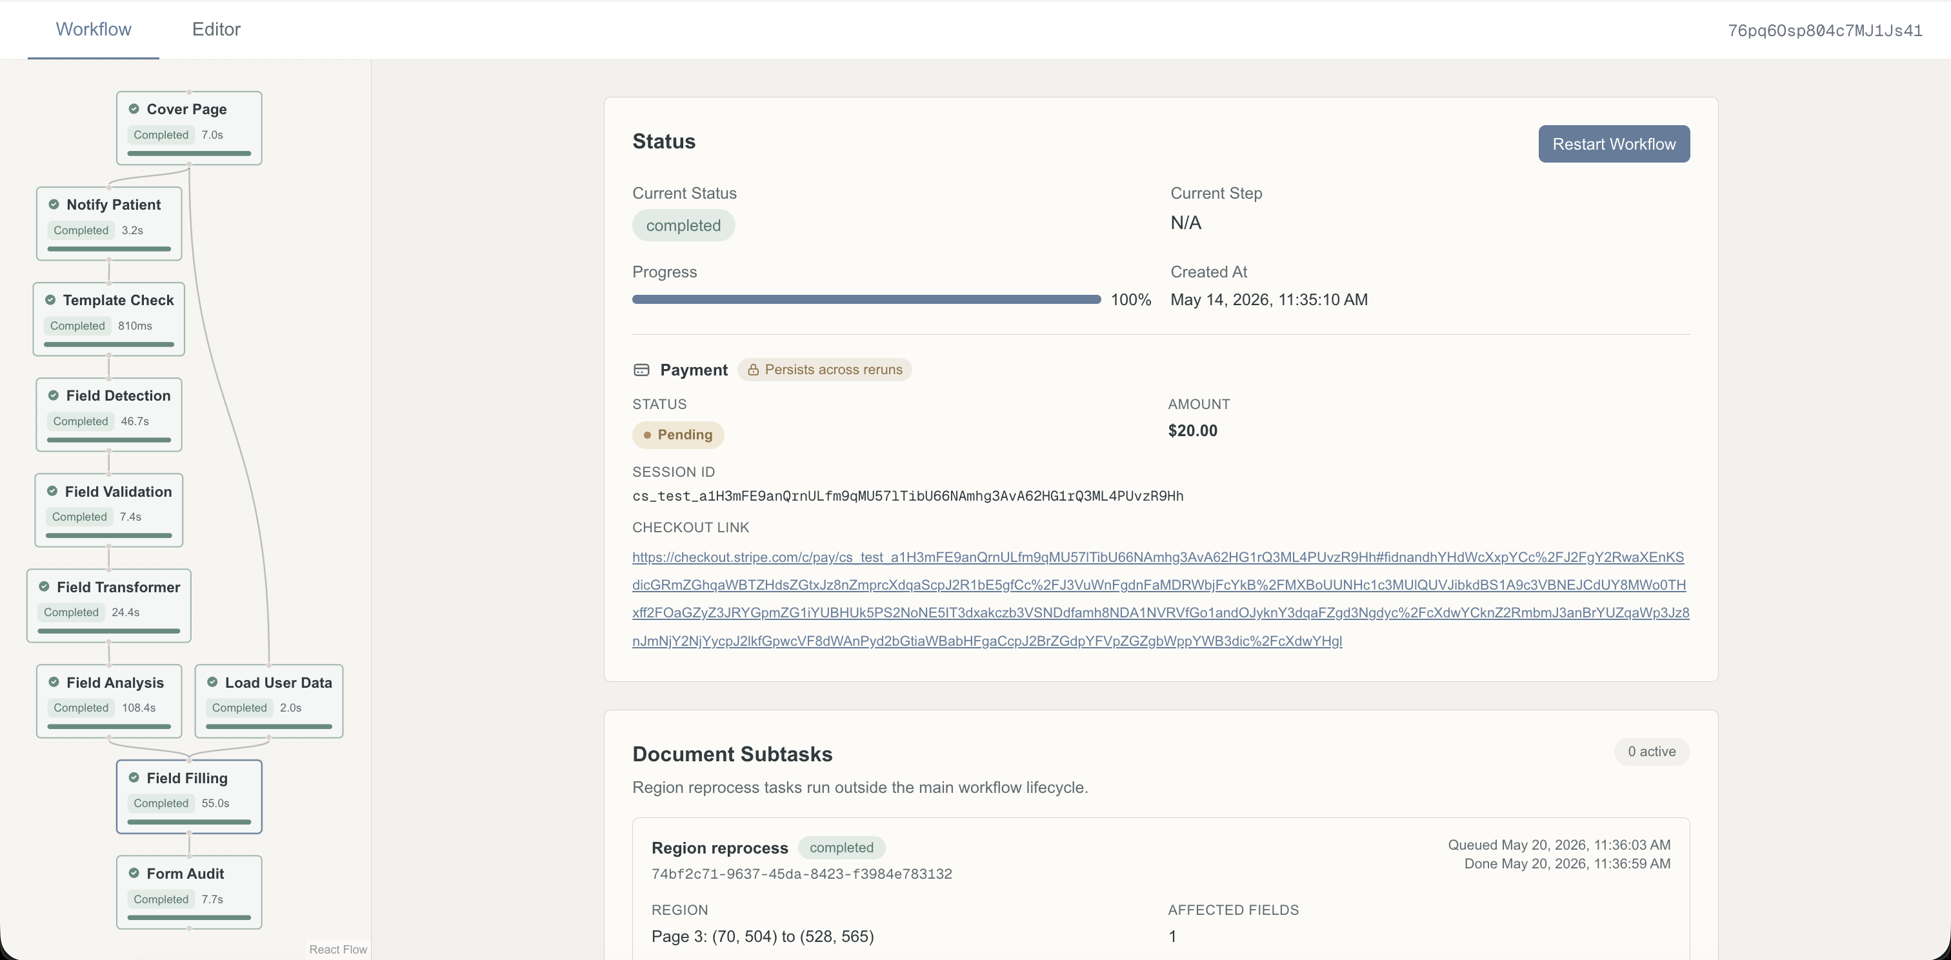
Task: Click the Field Transformer 24.4s duration
Action: [126, 612]
